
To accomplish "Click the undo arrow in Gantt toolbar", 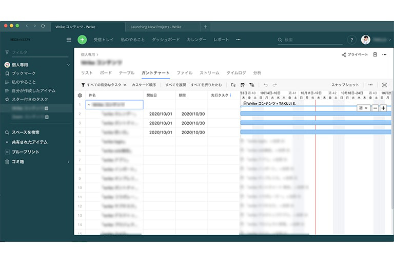I will point(266,85).
